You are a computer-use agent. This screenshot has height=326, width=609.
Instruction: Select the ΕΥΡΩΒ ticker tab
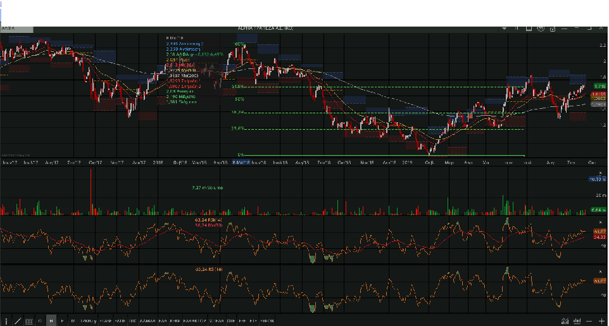tap(267, 321)
